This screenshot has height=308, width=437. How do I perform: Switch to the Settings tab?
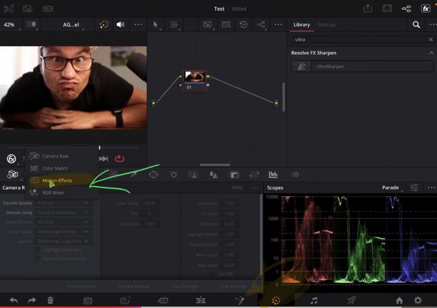coord(326,25)
